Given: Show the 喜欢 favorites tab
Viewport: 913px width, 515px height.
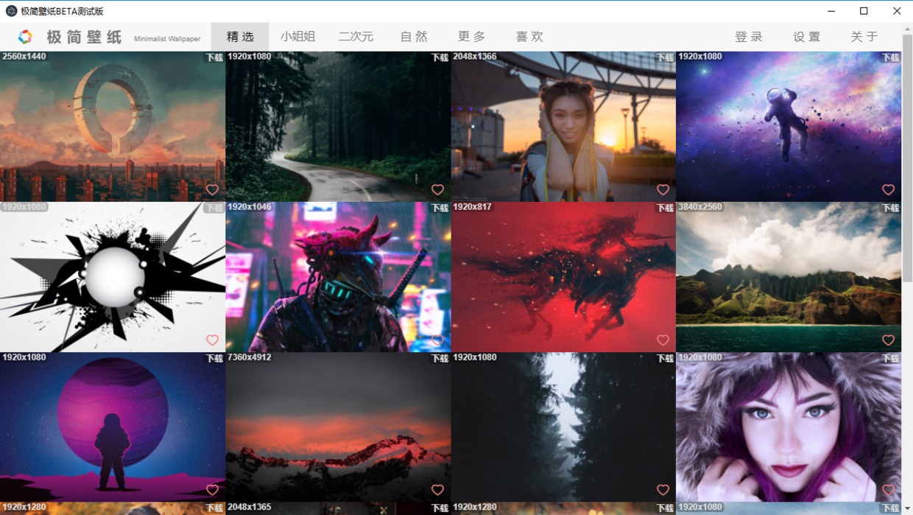Looking at the screenshot, I should click(529, 37).
